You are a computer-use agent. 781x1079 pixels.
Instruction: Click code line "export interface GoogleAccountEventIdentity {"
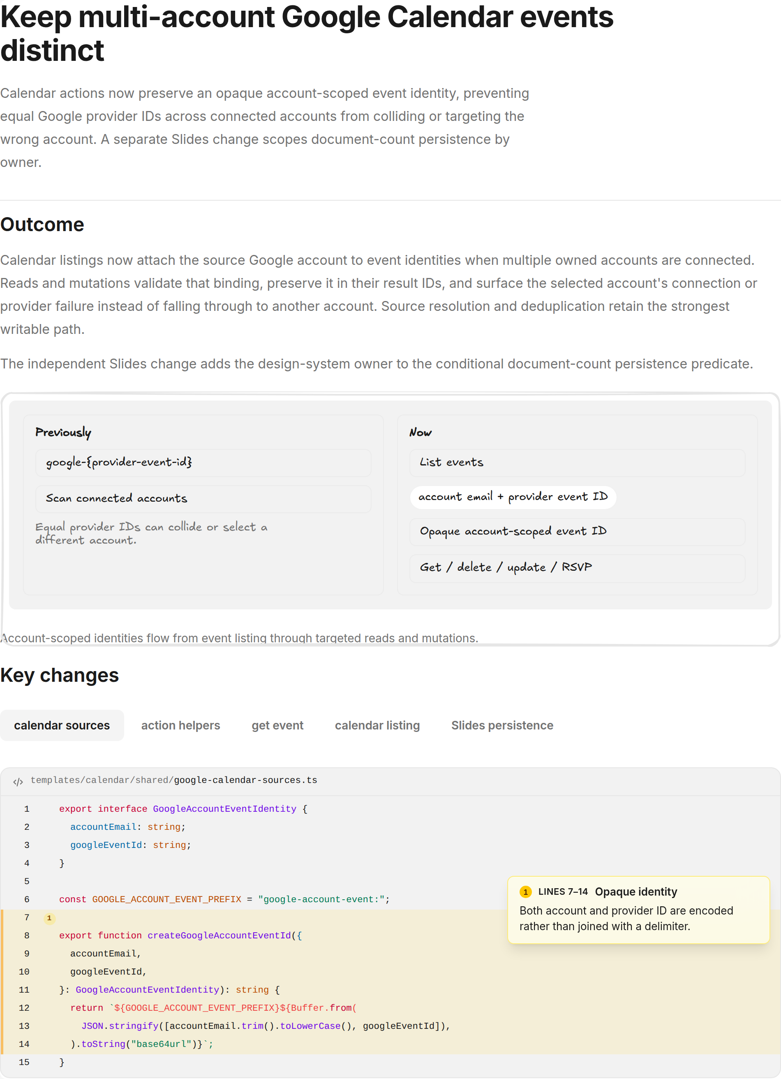click(183, 809)
